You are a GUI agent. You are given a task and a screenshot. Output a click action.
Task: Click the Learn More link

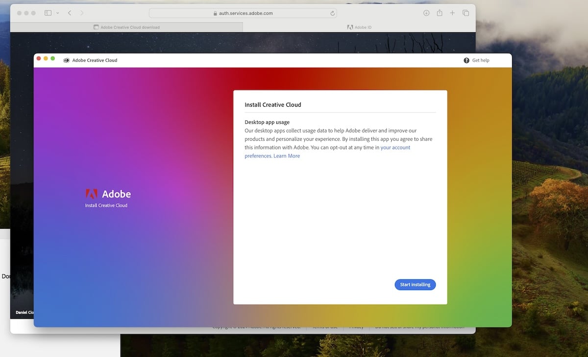pos(287,156)
